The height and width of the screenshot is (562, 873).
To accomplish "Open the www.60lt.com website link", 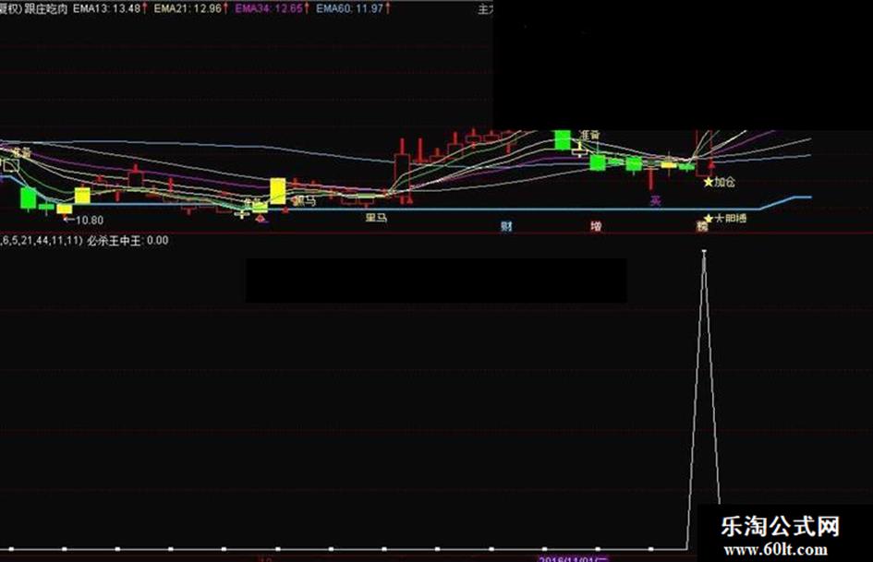I will tap(775, 550).
